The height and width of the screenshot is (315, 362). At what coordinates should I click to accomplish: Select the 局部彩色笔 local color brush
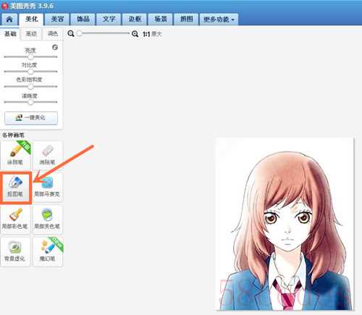pos(15,219)
